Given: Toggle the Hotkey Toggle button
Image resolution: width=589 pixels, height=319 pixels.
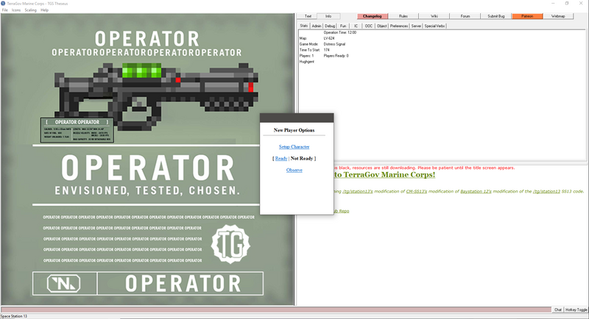Looking at the screenshot, I should click(576, 309).
